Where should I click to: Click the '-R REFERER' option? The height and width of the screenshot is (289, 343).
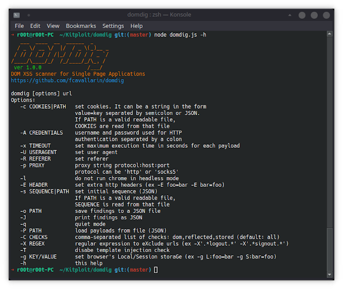click(x=35, y=159)
